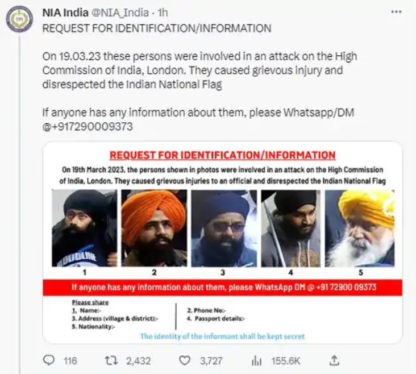Viewport: 416px width, 374px height.
Task: Click the reply speech bubble icon
Action: point(48,360)
